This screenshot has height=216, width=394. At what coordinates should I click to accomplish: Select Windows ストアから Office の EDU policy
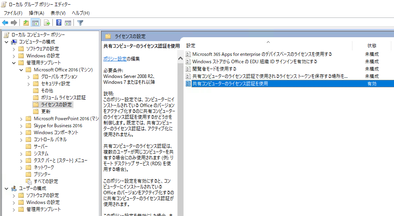(255, 61)
